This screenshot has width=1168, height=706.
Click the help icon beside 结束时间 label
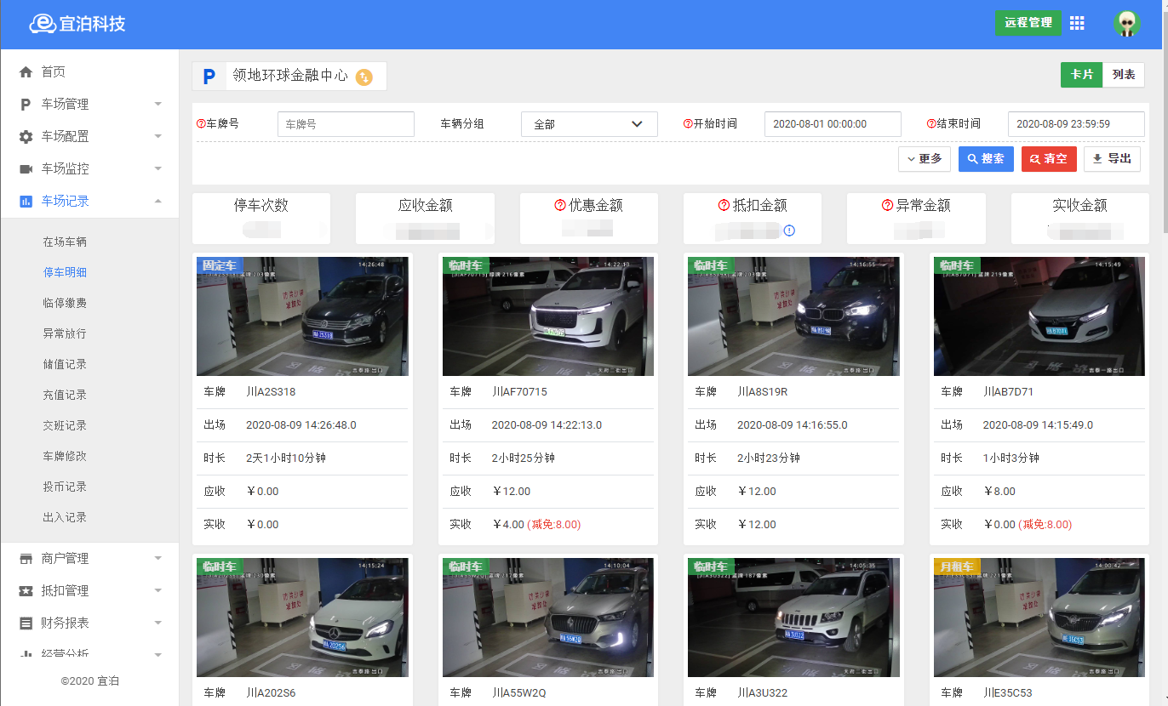(931, 123)
